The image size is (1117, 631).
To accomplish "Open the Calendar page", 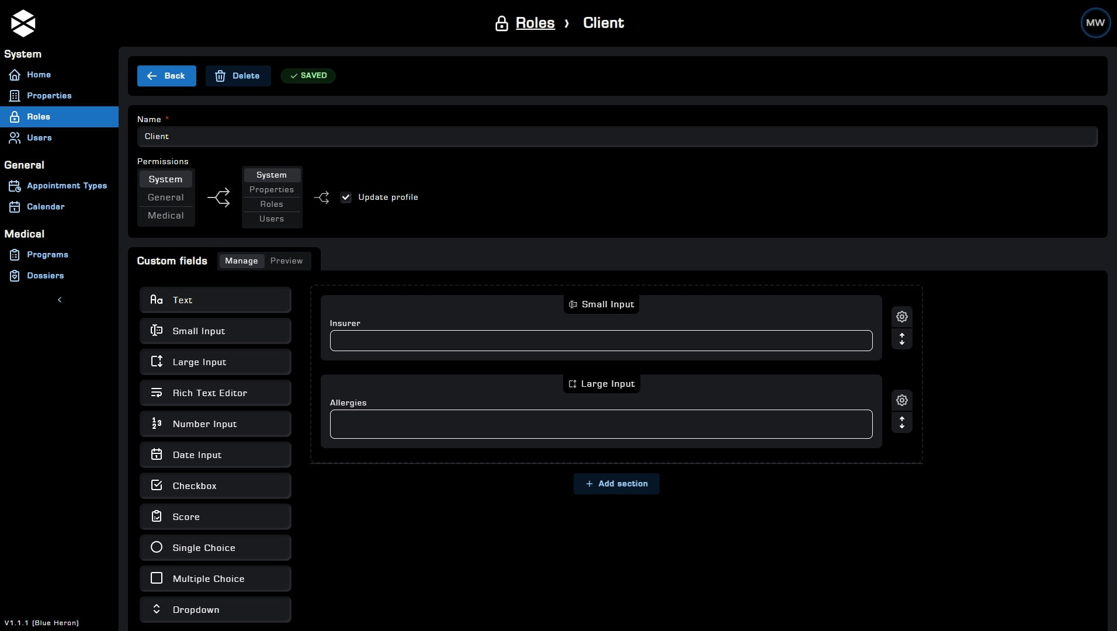I will [59, 207].
